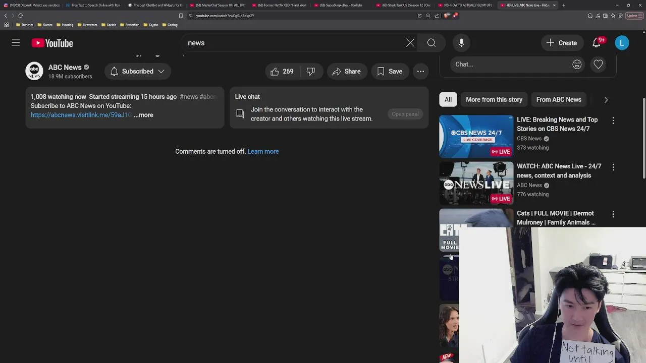Open the browser apps grid icon
The height and width of the screenshot is (363, 646).
pos(6,25)
